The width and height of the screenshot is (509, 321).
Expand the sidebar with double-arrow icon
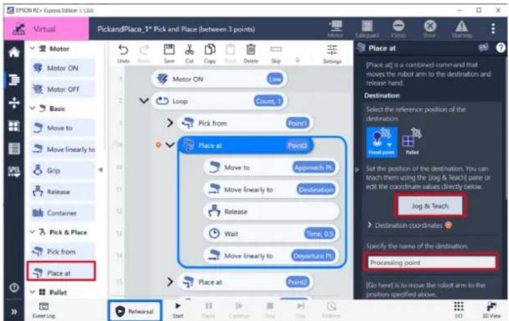tap(14, 312)
